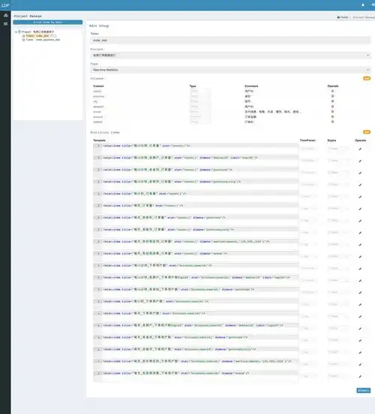Open the second sidebar grid icon
This screenshot has width=375, height=414.
point(5,24)
